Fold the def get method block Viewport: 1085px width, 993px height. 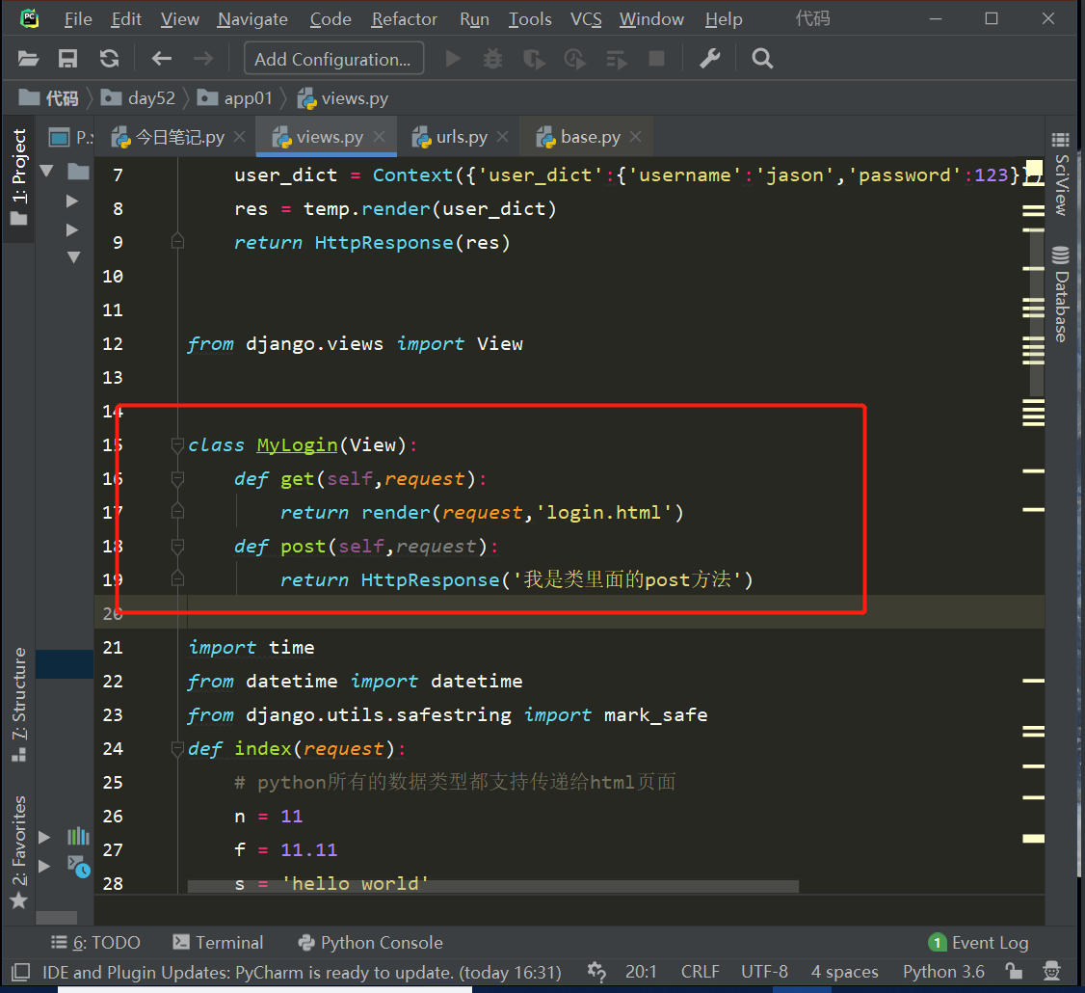(178, 478)
